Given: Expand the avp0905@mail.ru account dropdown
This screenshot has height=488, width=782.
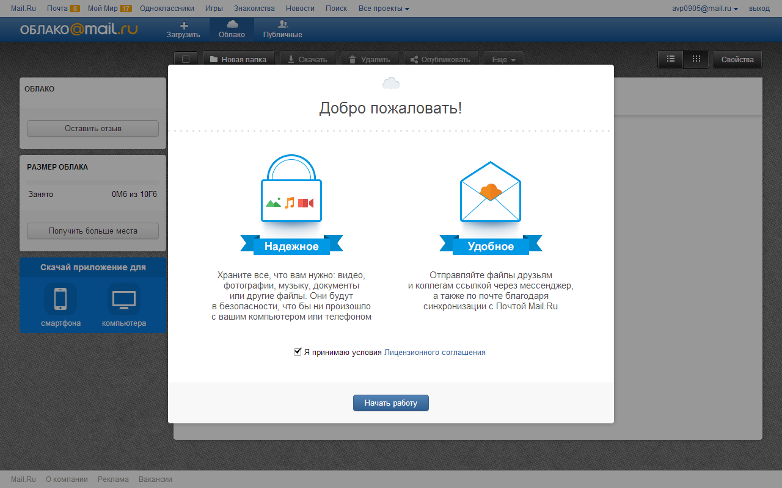Looking at the screenshot, I should (x=704, y=9).
